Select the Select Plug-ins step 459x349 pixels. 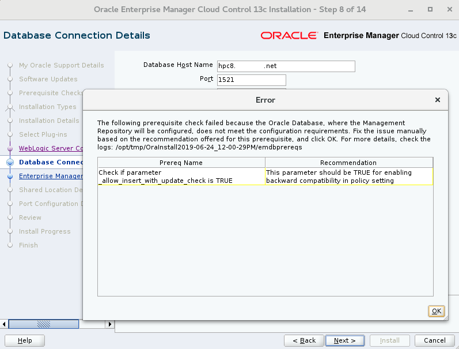click(43, 134)
